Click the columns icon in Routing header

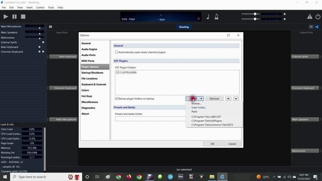tap(311, 27)
